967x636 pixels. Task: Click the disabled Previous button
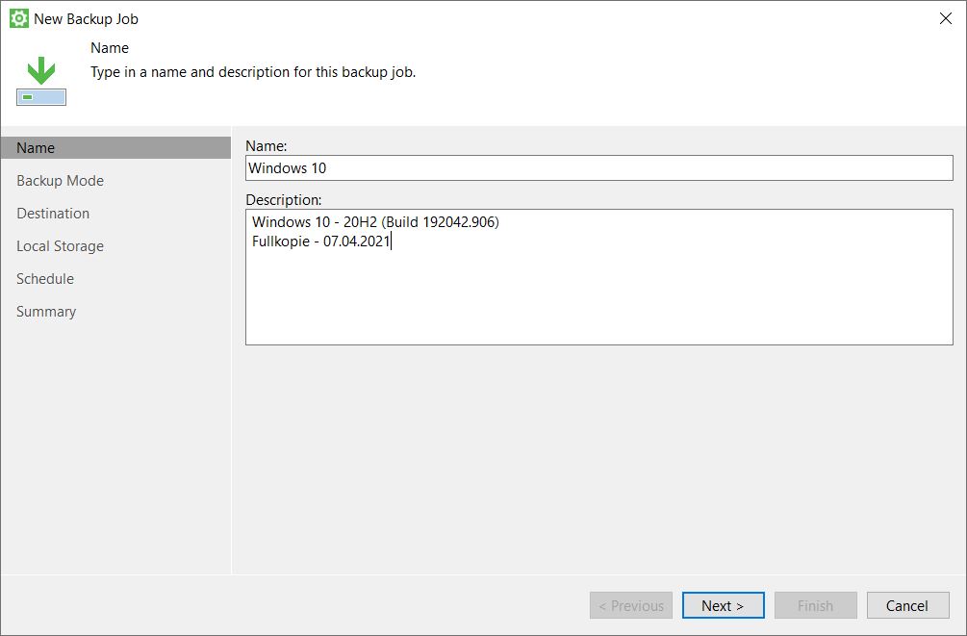tap(630, 605)
